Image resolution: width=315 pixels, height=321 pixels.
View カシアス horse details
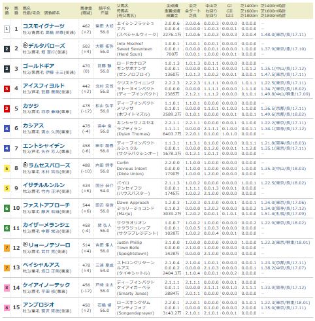(x=33, y=126)
